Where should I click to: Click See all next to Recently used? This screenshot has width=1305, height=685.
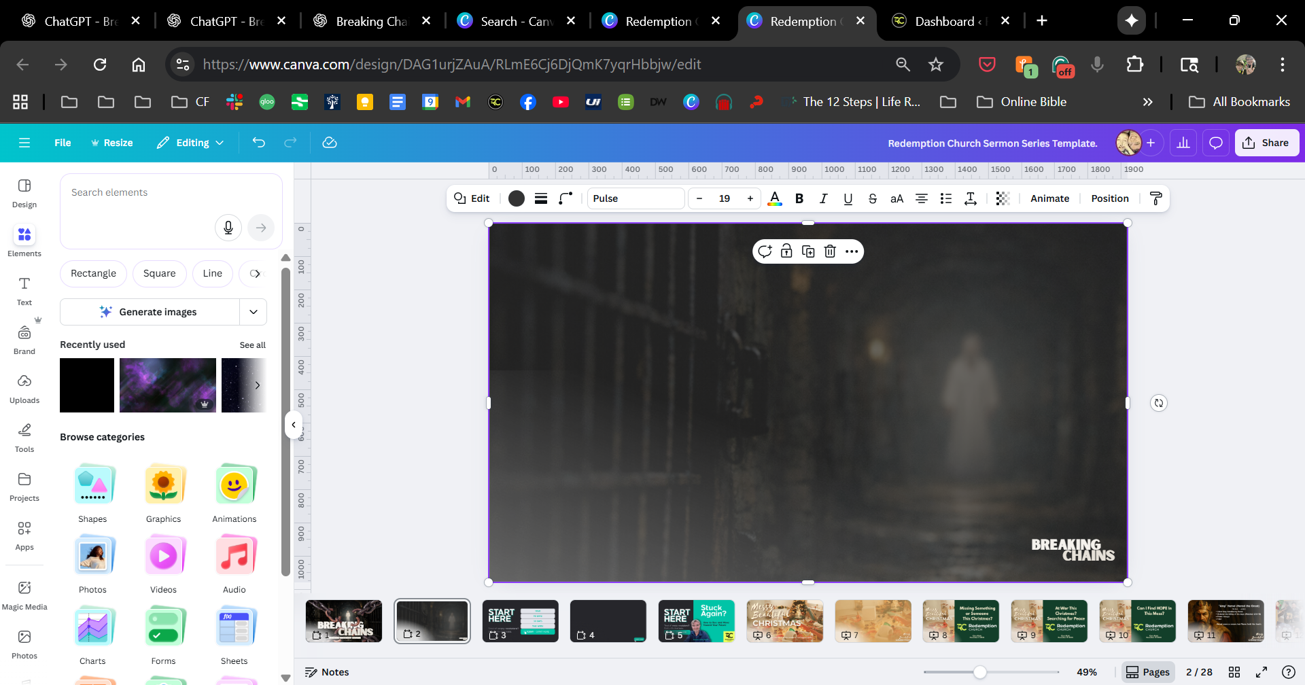(x=252, y=345)
